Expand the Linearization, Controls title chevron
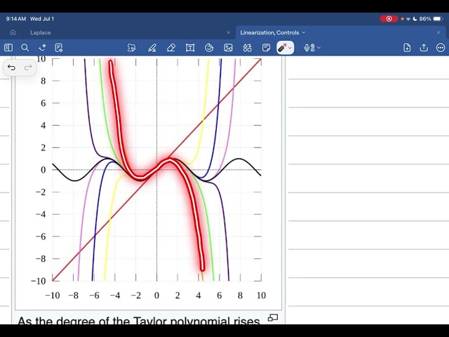Image resolution: width=449 pixels, height=337 pixels. point(304,33)
